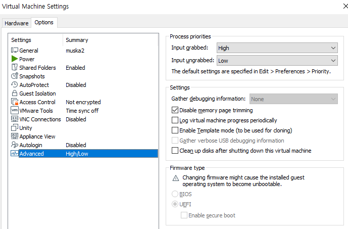Click the High/Low summary text
This screenshot has width=348, height=229.
click(77, 154)
